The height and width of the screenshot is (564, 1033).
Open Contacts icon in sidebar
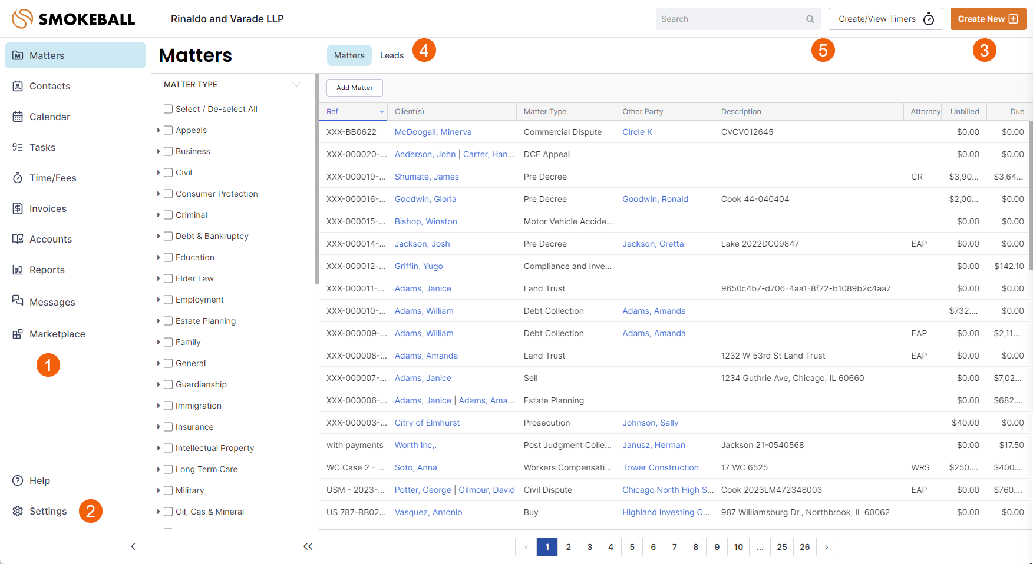pos(18,86)
